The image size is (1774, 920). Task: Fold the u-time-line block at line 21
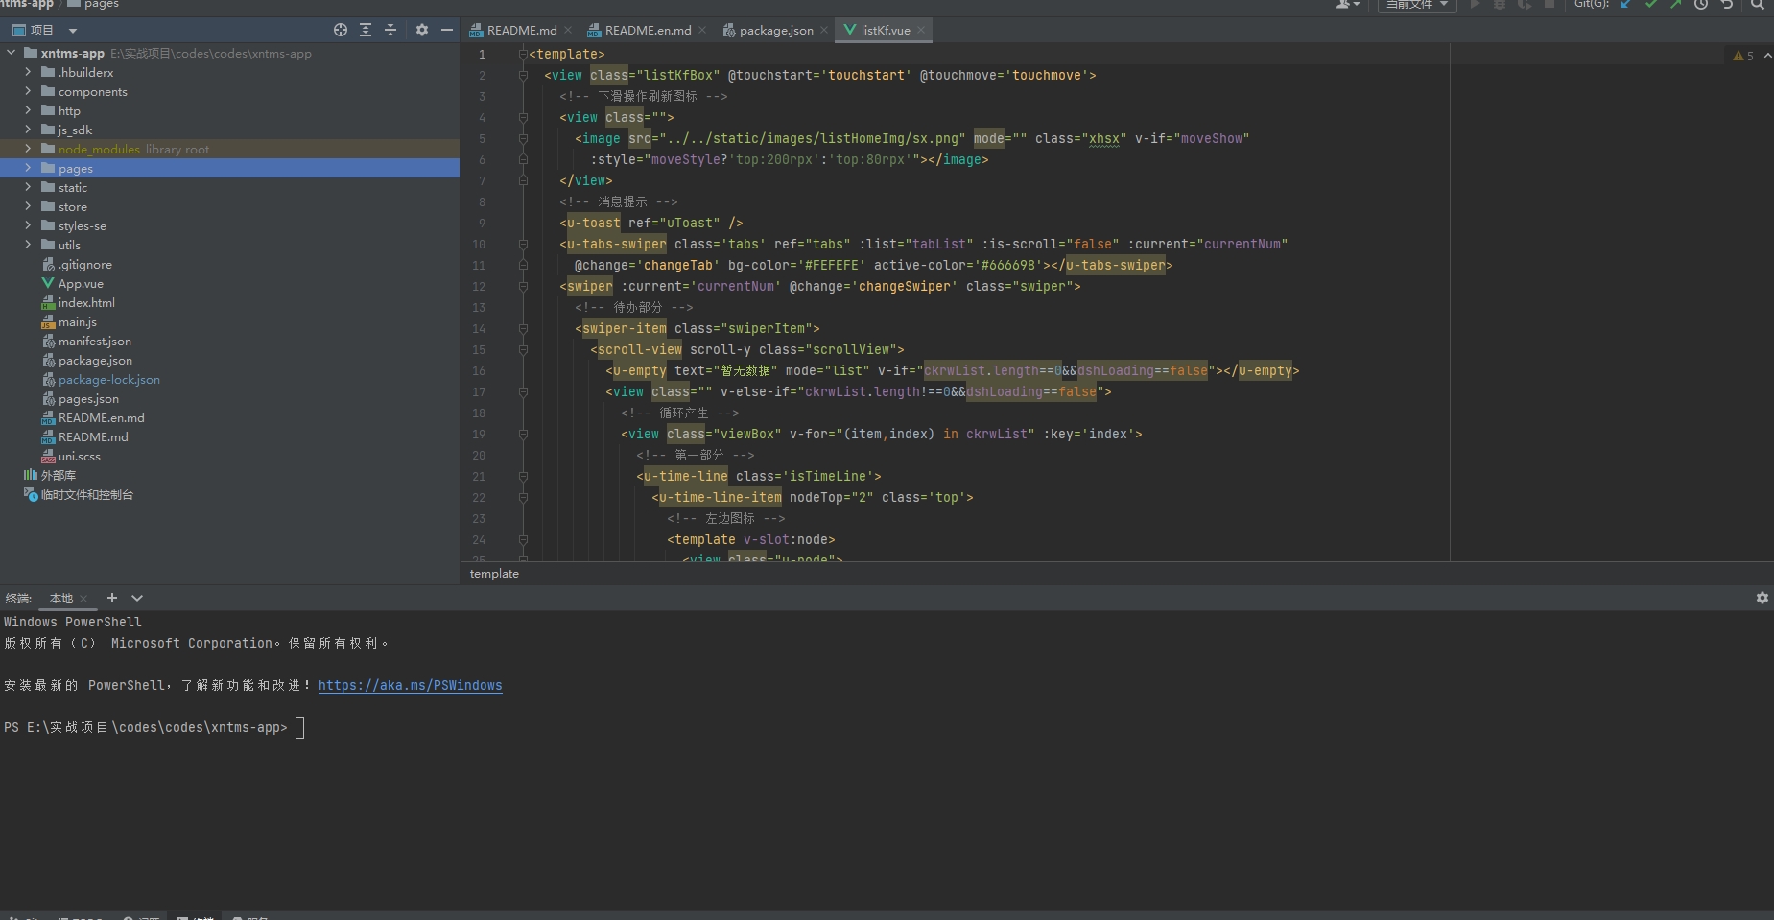click(x=523, y=476)
